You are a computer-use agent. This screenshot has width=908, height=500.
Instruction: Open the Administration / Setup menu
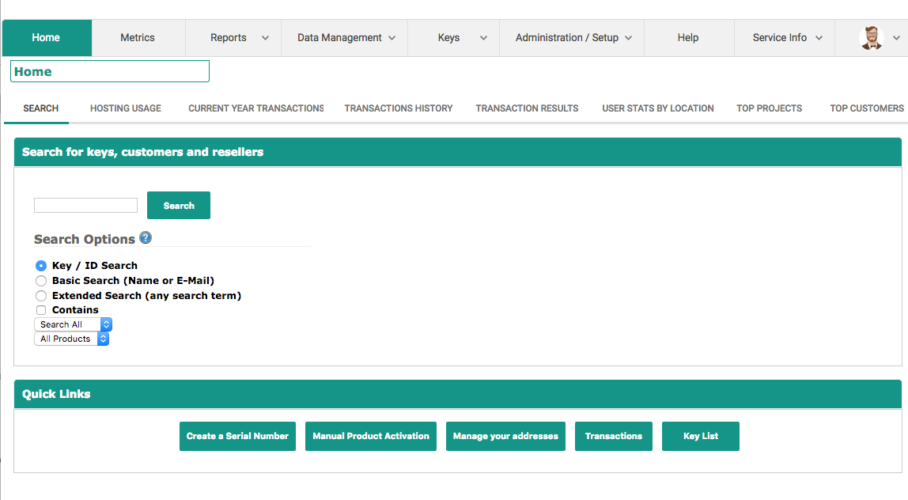coord(573,38)
